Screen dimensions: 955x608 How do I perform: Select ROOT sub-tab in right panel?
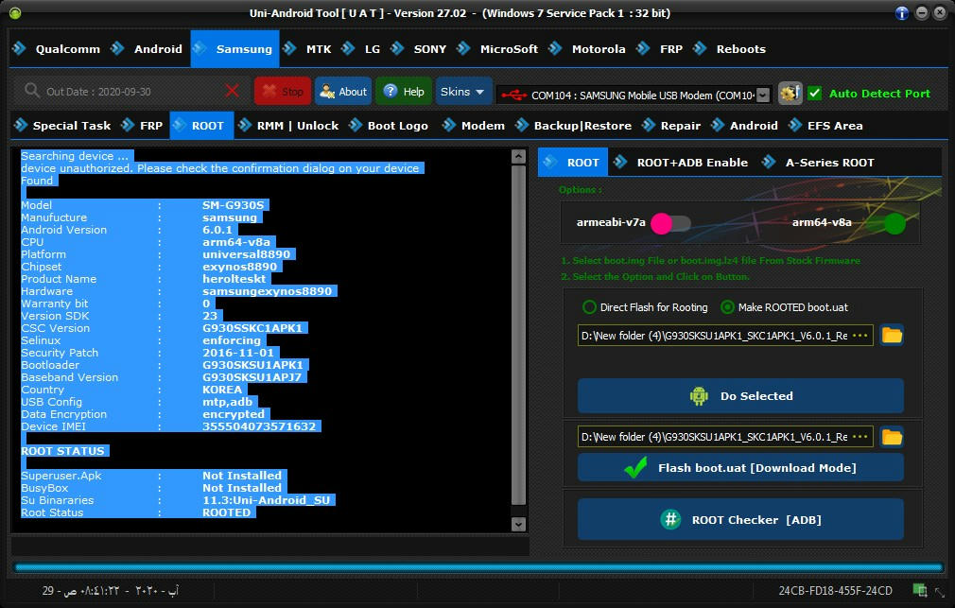[572, 162]
